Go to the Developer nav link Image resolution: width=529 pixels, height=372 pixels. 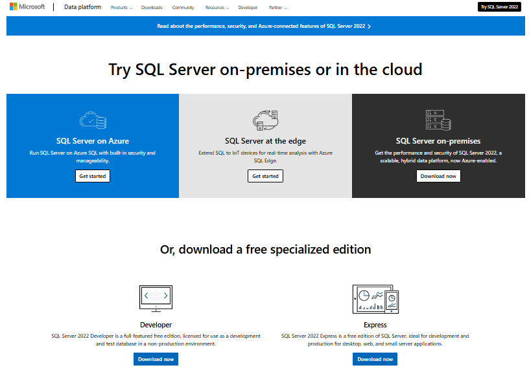(248, 8)
